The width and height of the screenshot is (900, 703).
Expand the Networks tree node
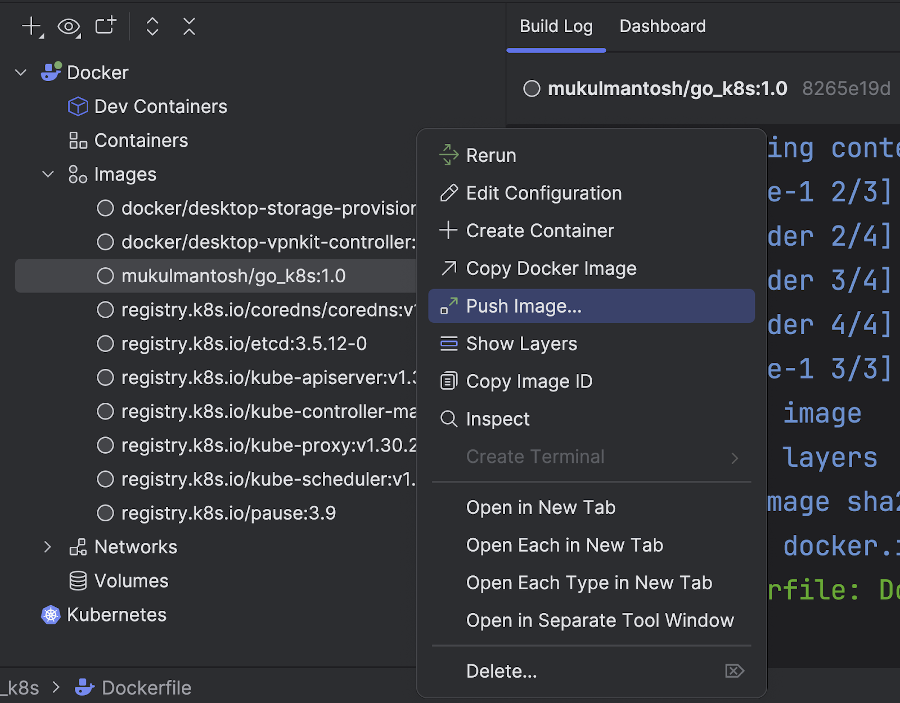coord(48,547)
